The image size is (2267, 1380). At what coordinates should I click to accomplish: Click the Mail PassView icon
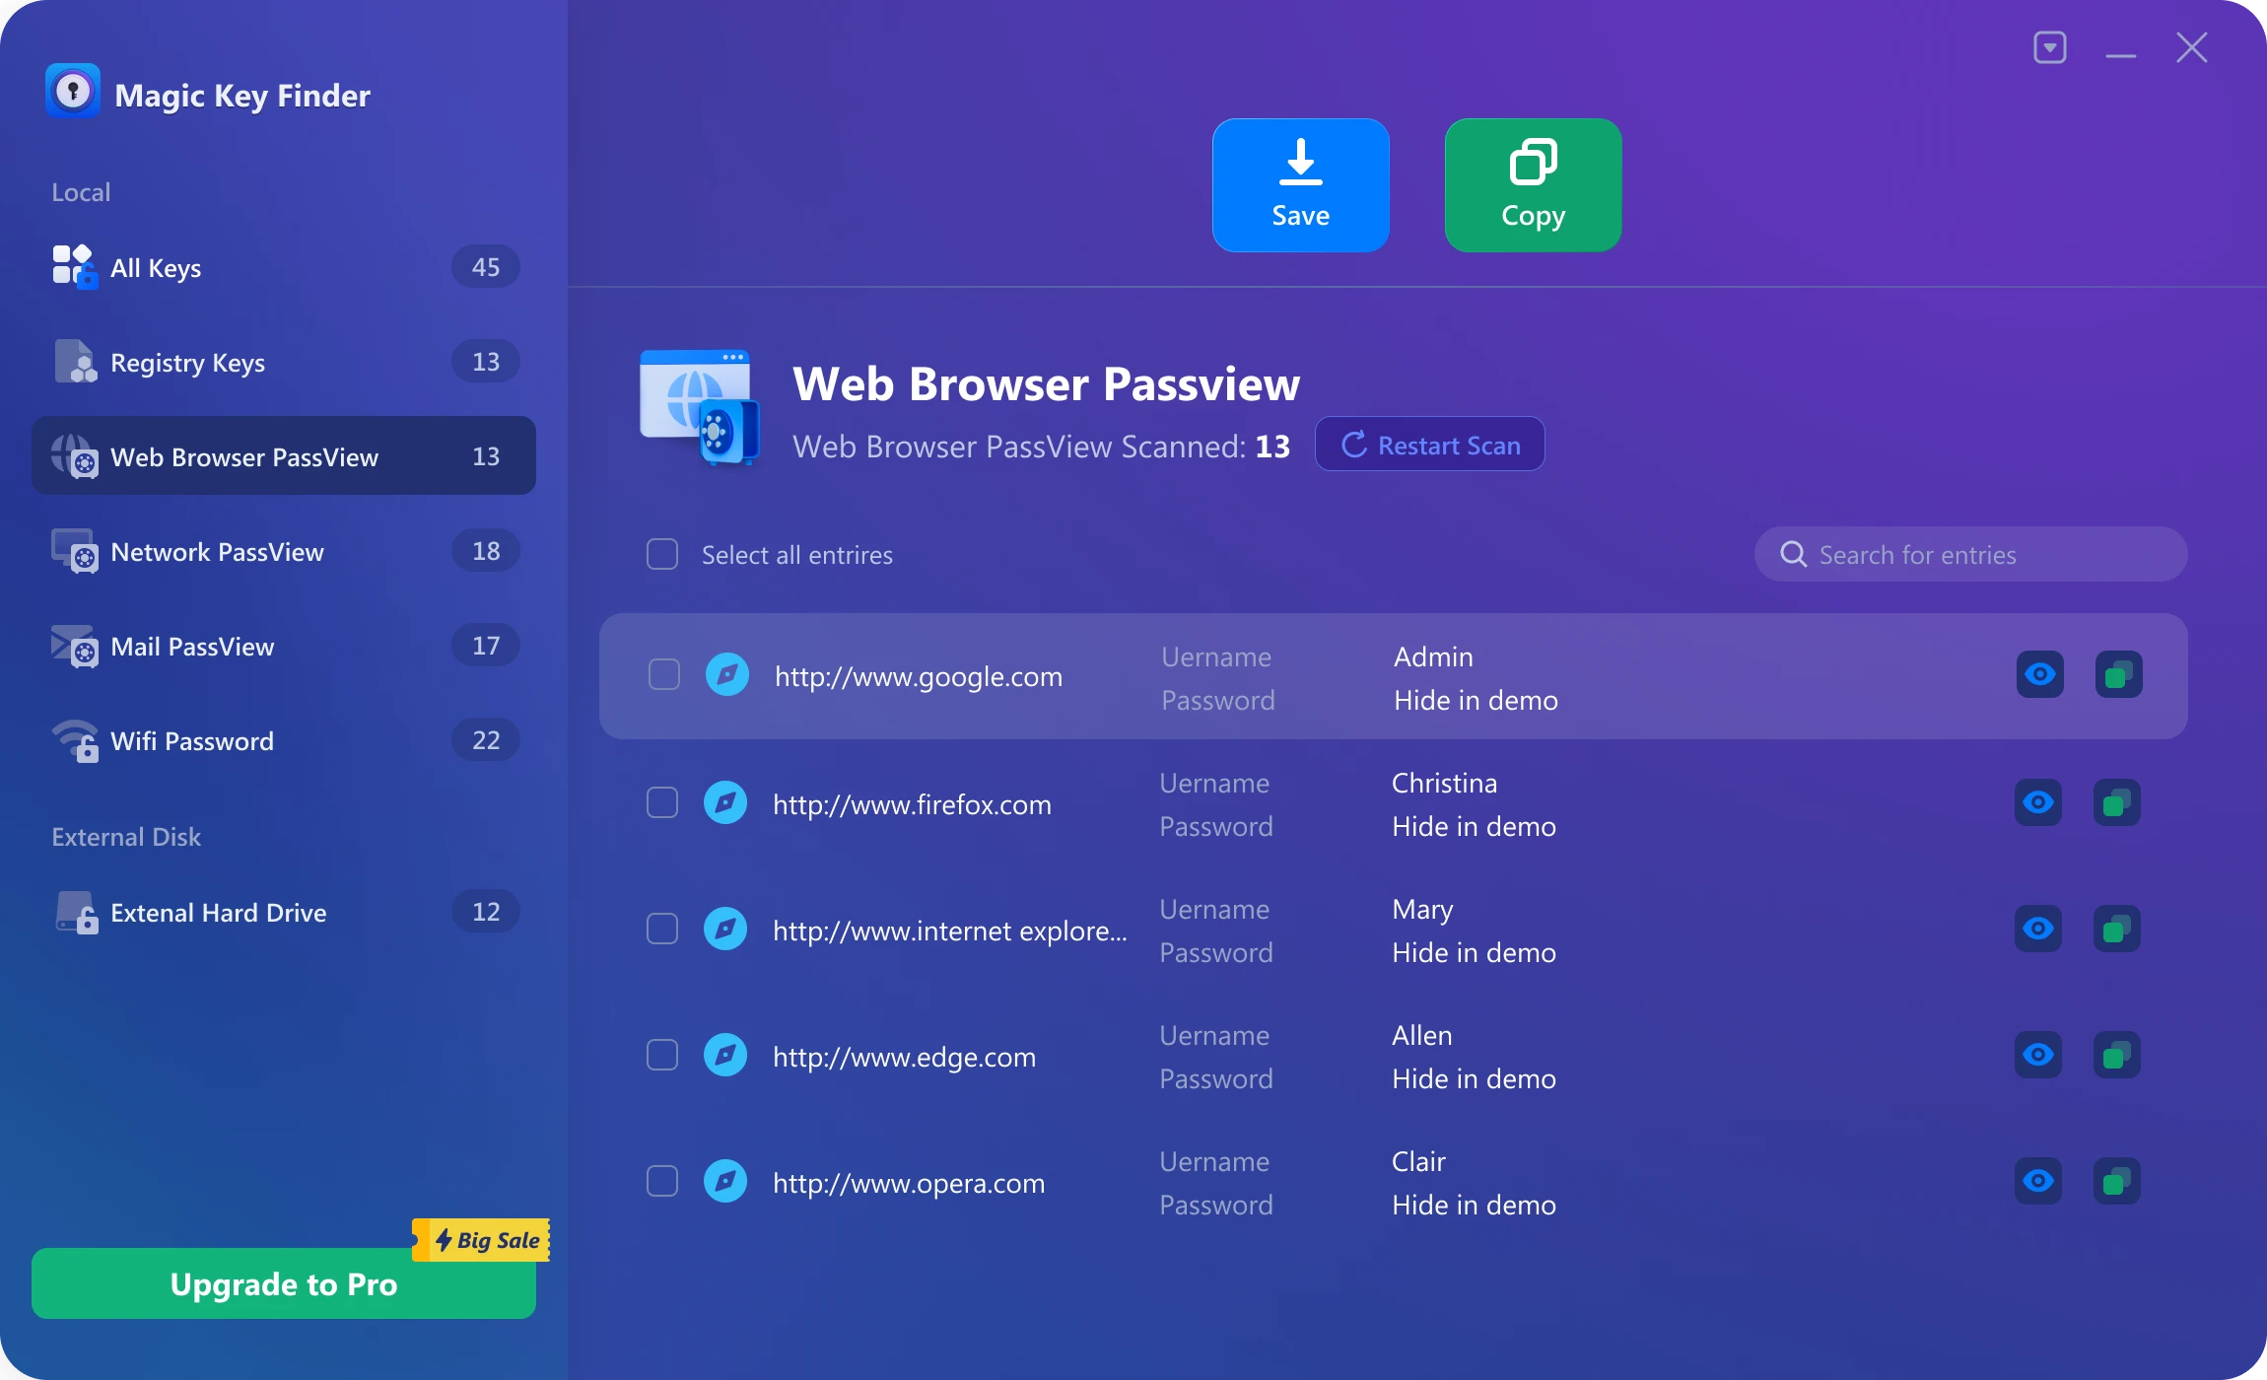(76, 647)
